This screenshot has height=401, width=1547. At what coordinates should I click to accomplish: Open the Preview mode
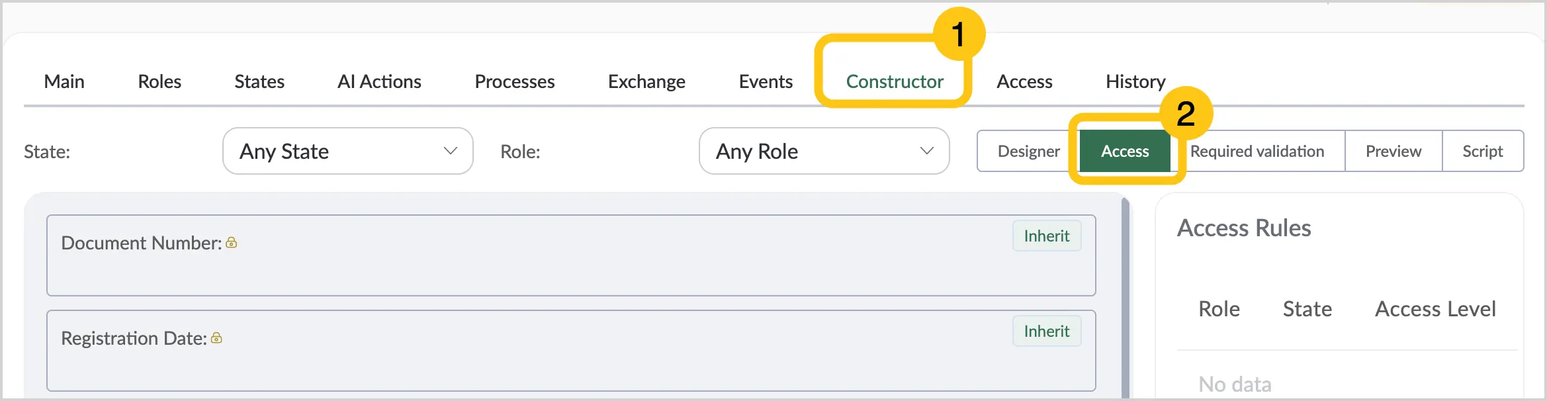click(x=1393, y=151)
